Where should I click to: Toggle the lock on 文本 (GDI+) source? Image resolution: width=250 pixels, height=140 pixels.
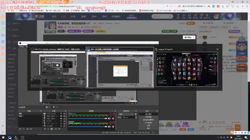point(64,119)
